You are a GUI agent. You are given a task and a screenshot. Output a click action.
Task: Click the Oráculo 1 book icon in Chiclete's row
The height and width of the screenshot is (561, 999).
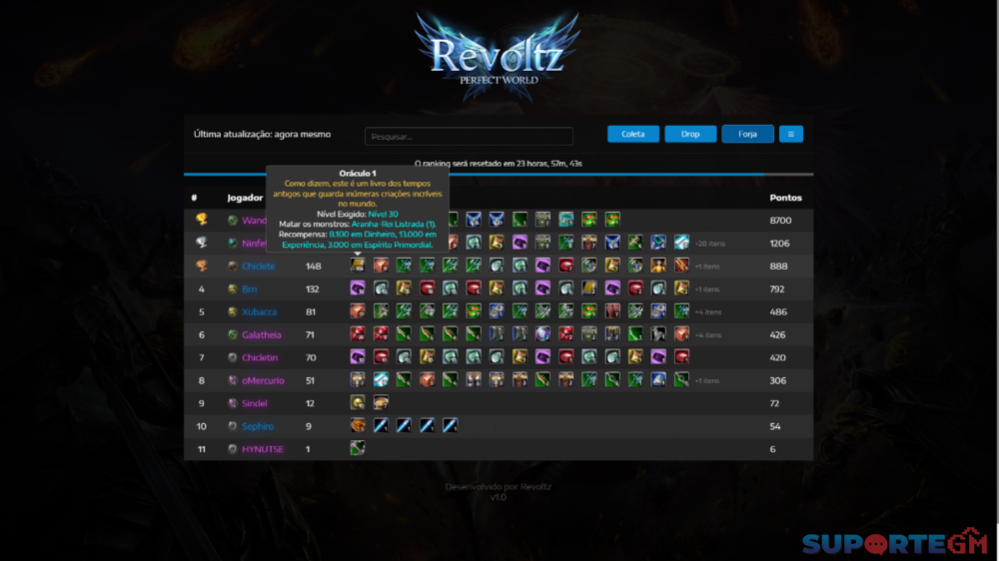coord(357,266)
